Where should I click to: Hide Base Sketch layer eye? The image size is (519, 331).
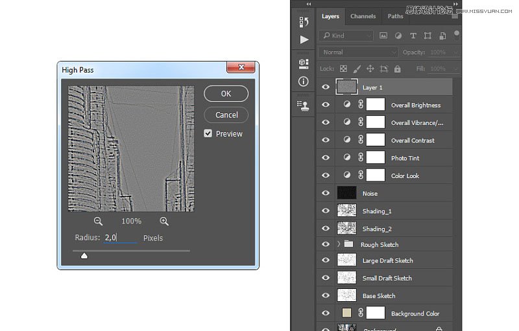326,295
